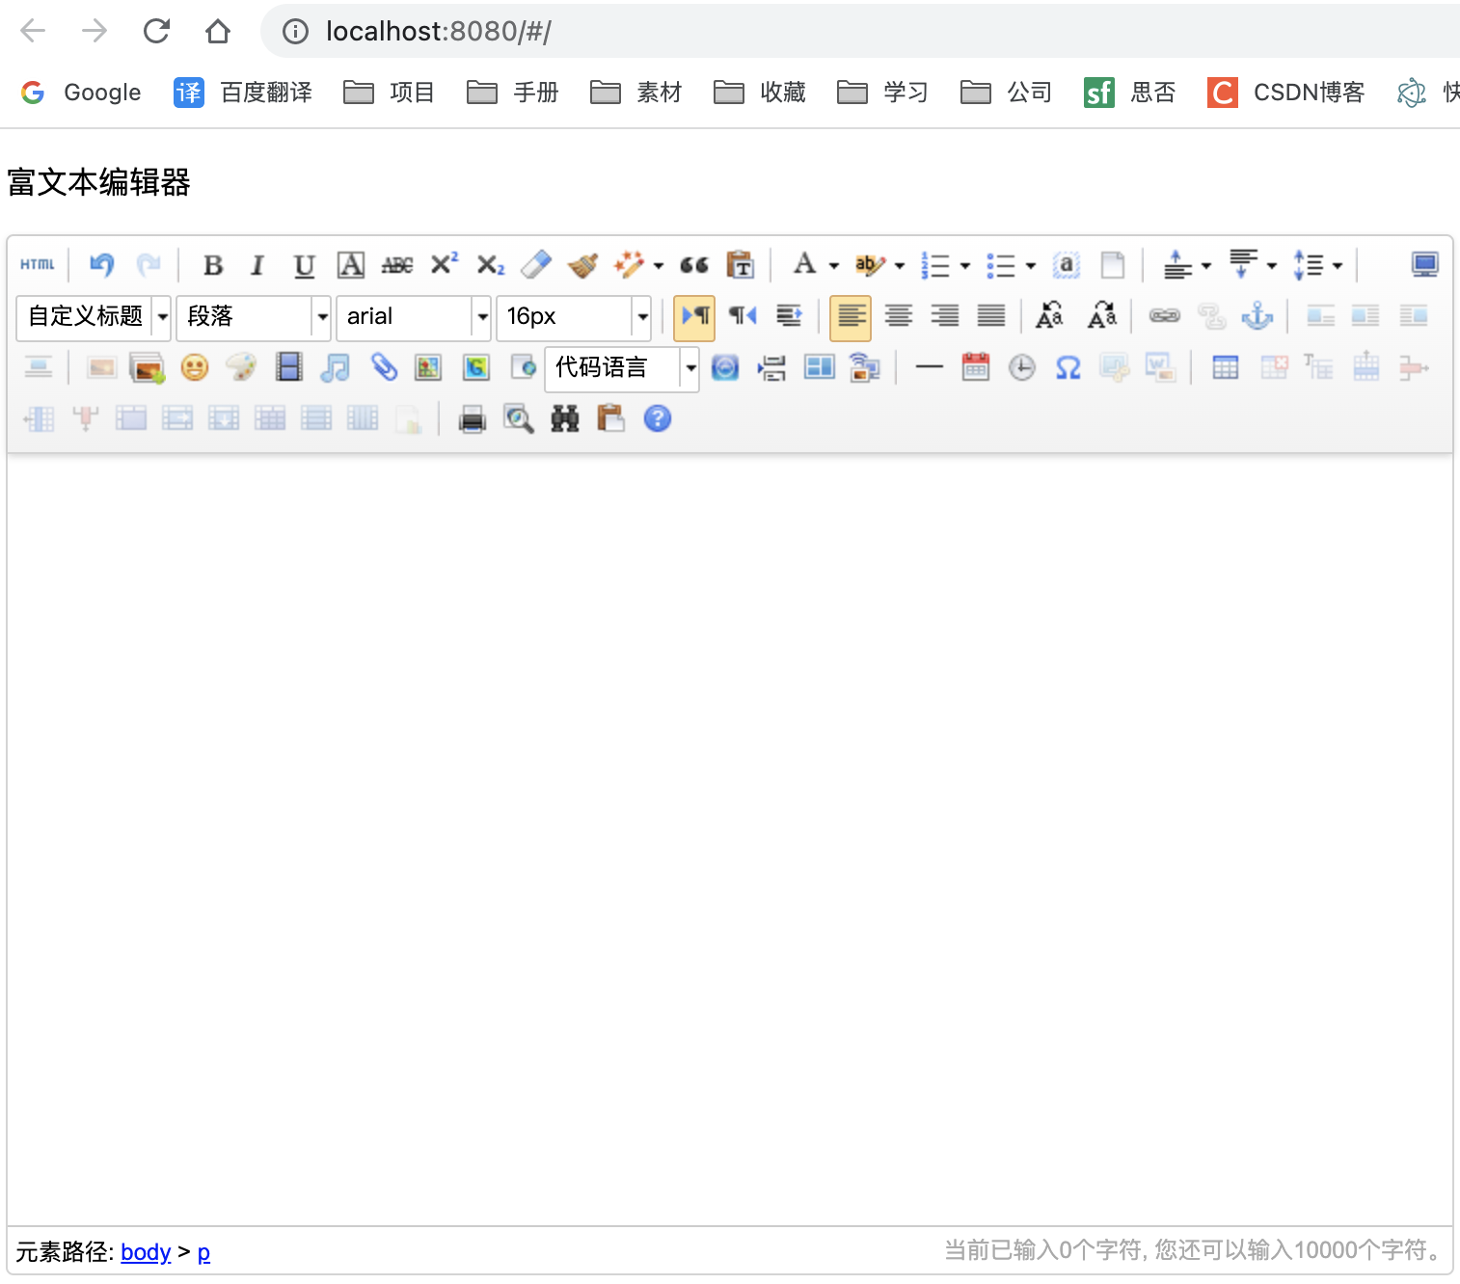The height and width of the screenshot is (1284, 1460).
Task: Expand the ordered list style arrow
Action: click(964, 265)
